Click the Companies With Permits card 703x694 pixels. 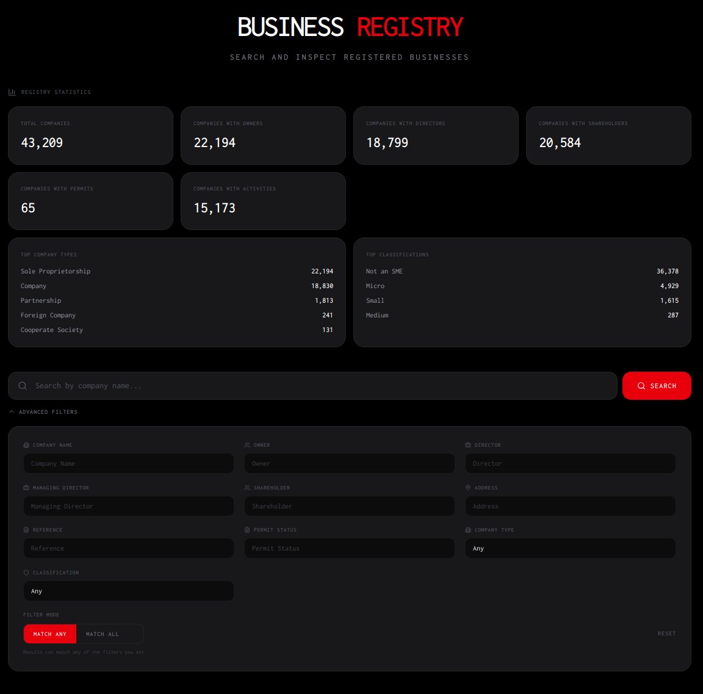[90, 201]
